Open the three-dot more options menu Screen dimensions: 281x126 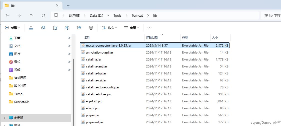click(149, 28)
